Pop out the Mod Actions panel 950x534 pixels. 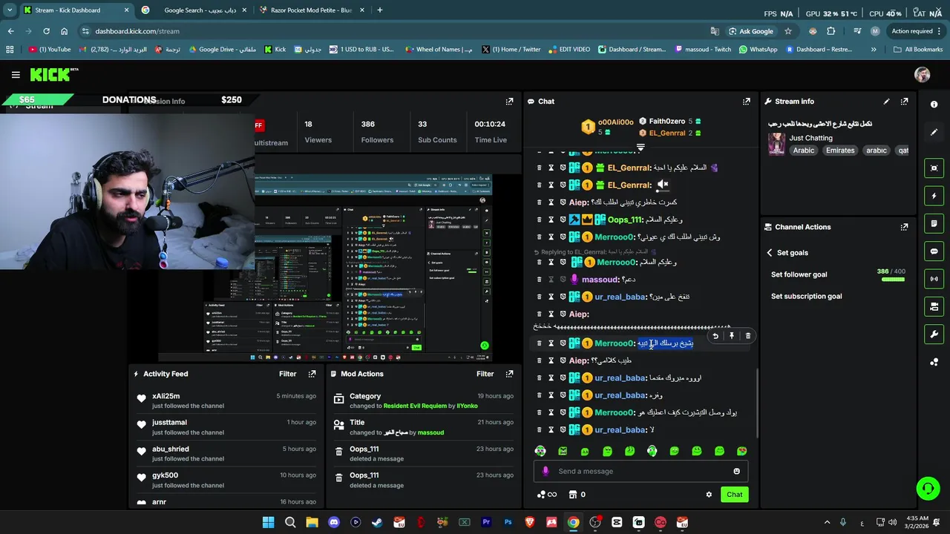click(x=509, y=374)
